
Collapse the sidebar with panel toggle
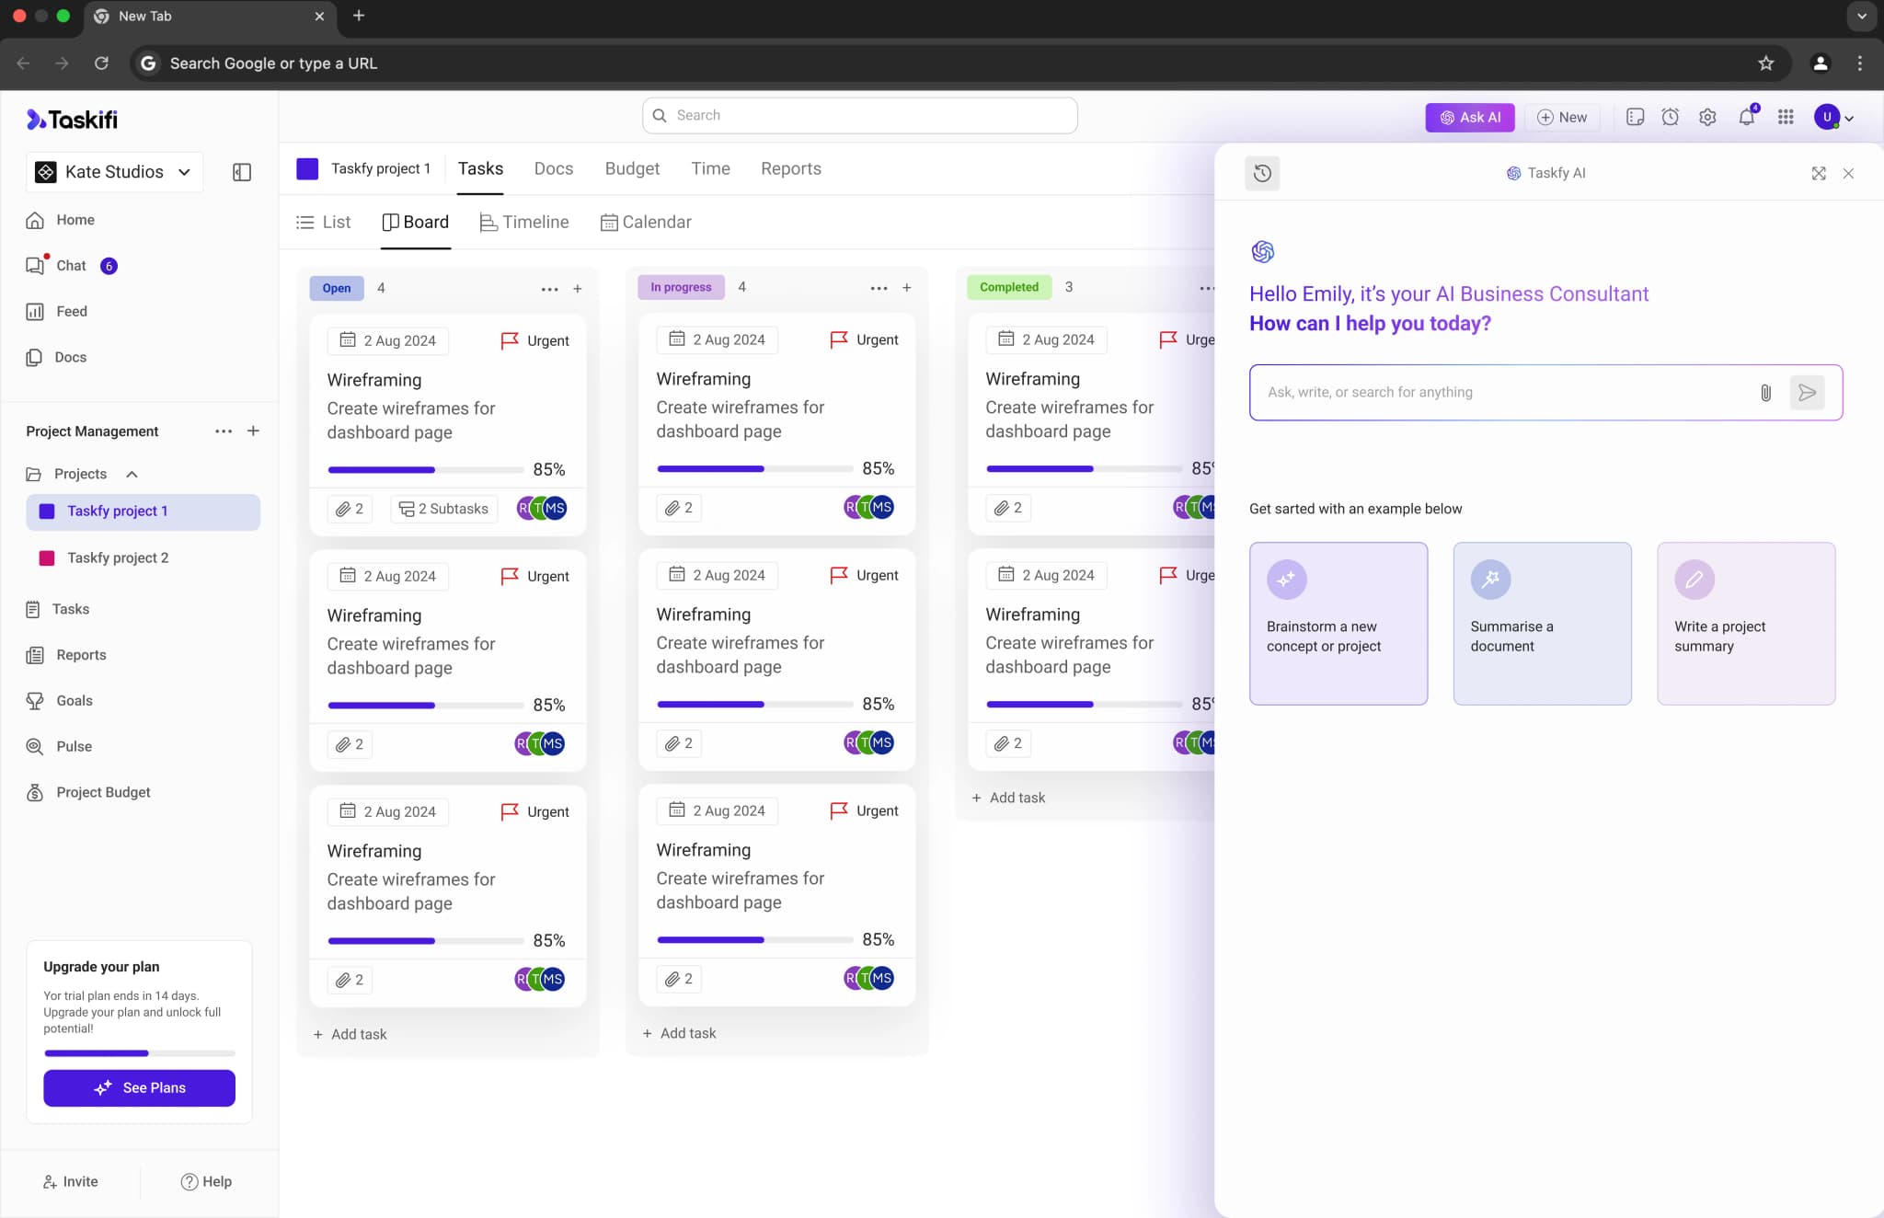242,172
